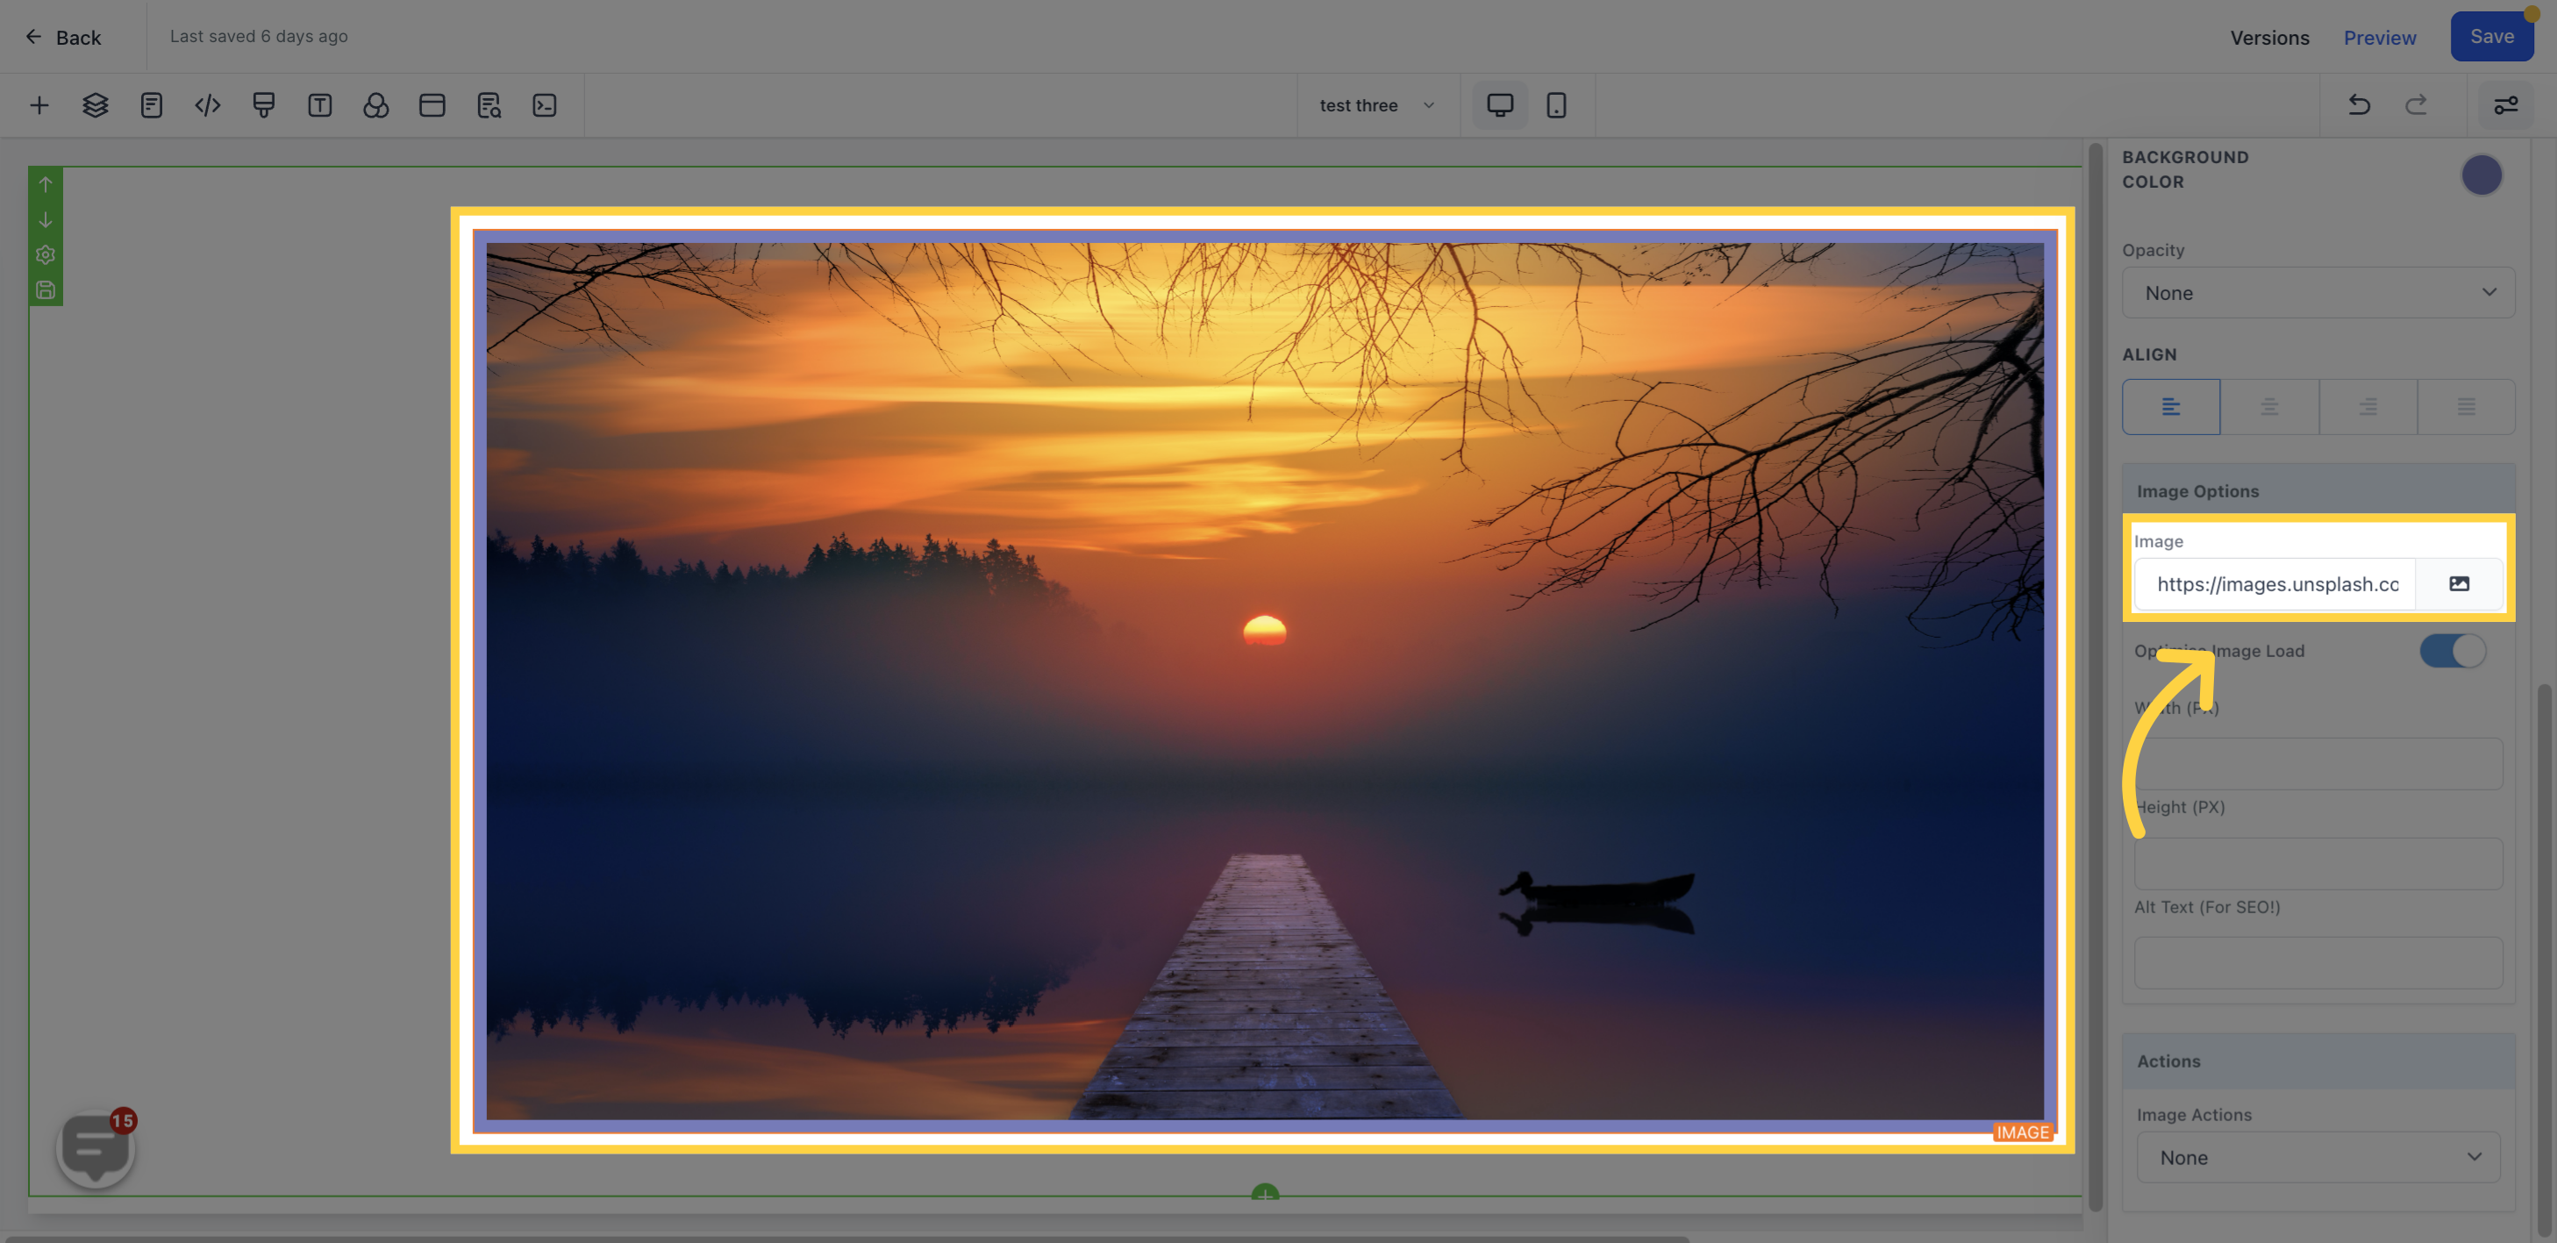
Task: Select justify align option
Action: pyautogui.click(x=2466, y=407)
